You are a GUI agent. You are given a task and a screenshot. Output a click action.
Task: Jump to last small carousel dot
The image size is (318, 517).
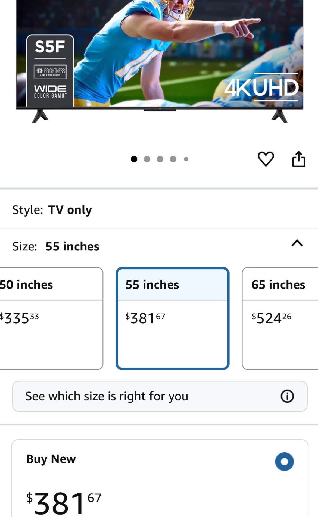point(186,159)
